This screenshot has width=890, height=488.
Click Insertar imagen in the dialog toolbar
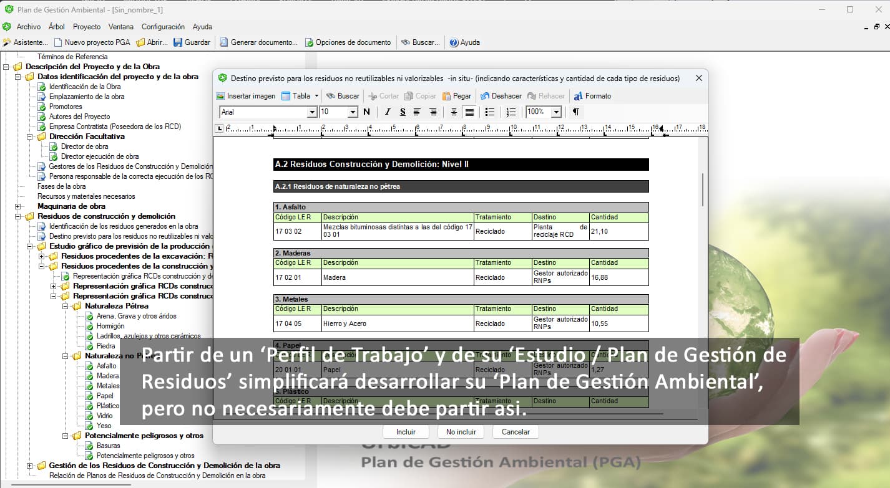pyautogui.click(x=246, y=96)
